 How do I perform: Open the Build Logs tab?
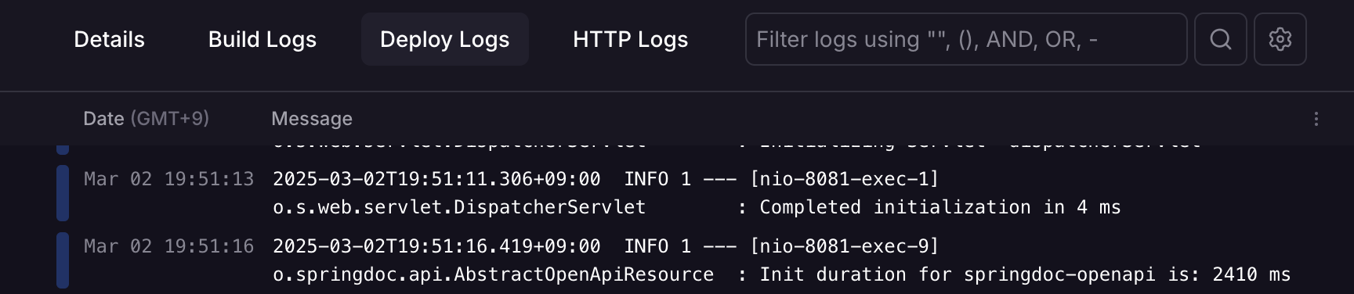262,39
